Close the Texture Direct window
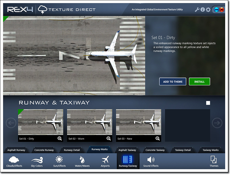The height and width of the screenshot is (175, 231). (222, 10)
